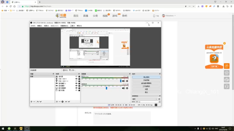Toggle visibility eye of 文本 (GDI+) 2 source

click(76, 81)
